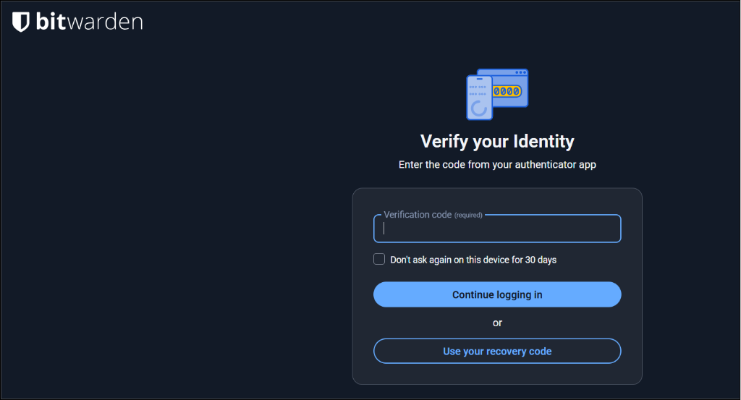Click the Bitwarden shield logo icon
The width and height of the screenshot is (741, 400).
pos(21,22)
